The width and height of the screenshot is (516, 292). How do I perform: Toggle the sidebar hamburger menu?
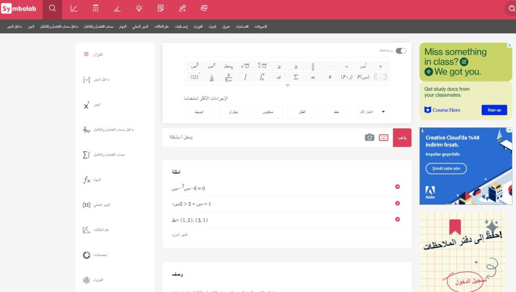[86, 54]
